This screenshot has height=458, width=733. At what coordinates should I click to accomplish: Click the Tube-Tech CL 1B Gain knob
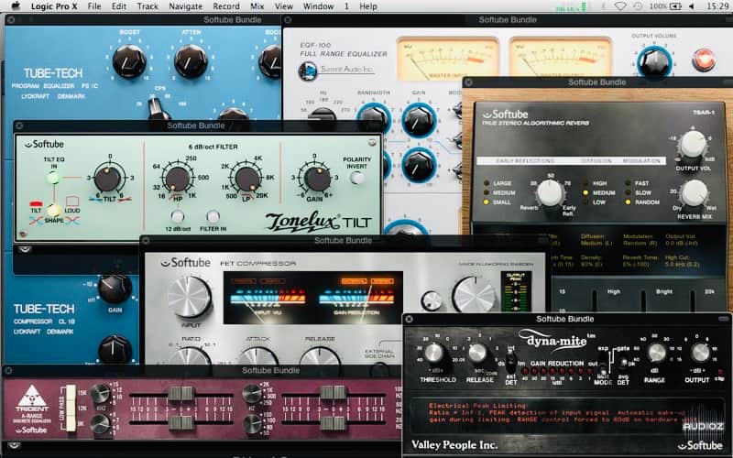(114, 289)
